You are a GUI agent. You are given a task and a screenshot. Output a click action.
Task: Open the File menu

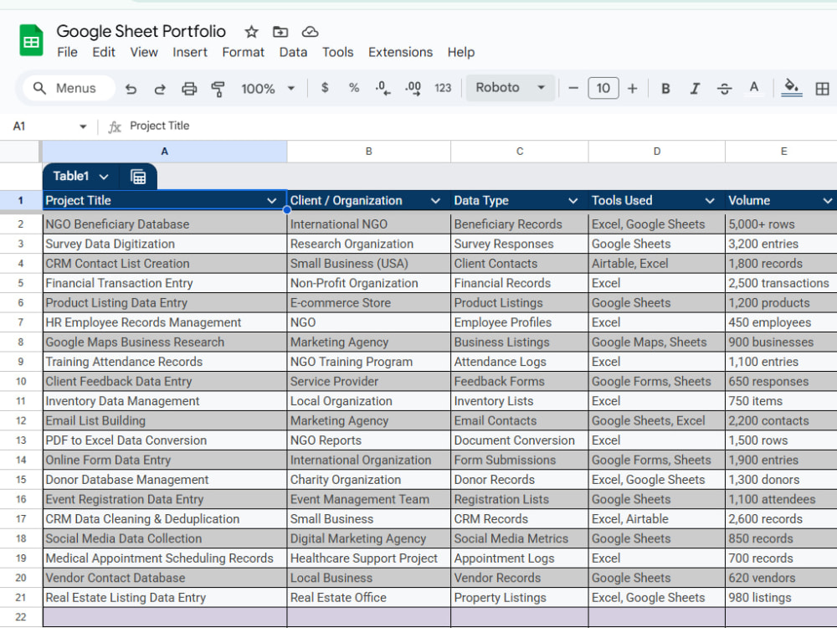coord(67,52)
